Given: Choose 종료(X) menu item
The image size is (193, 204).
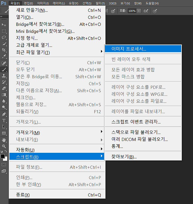Looking at the screenshot, I should tap(57, 195).
